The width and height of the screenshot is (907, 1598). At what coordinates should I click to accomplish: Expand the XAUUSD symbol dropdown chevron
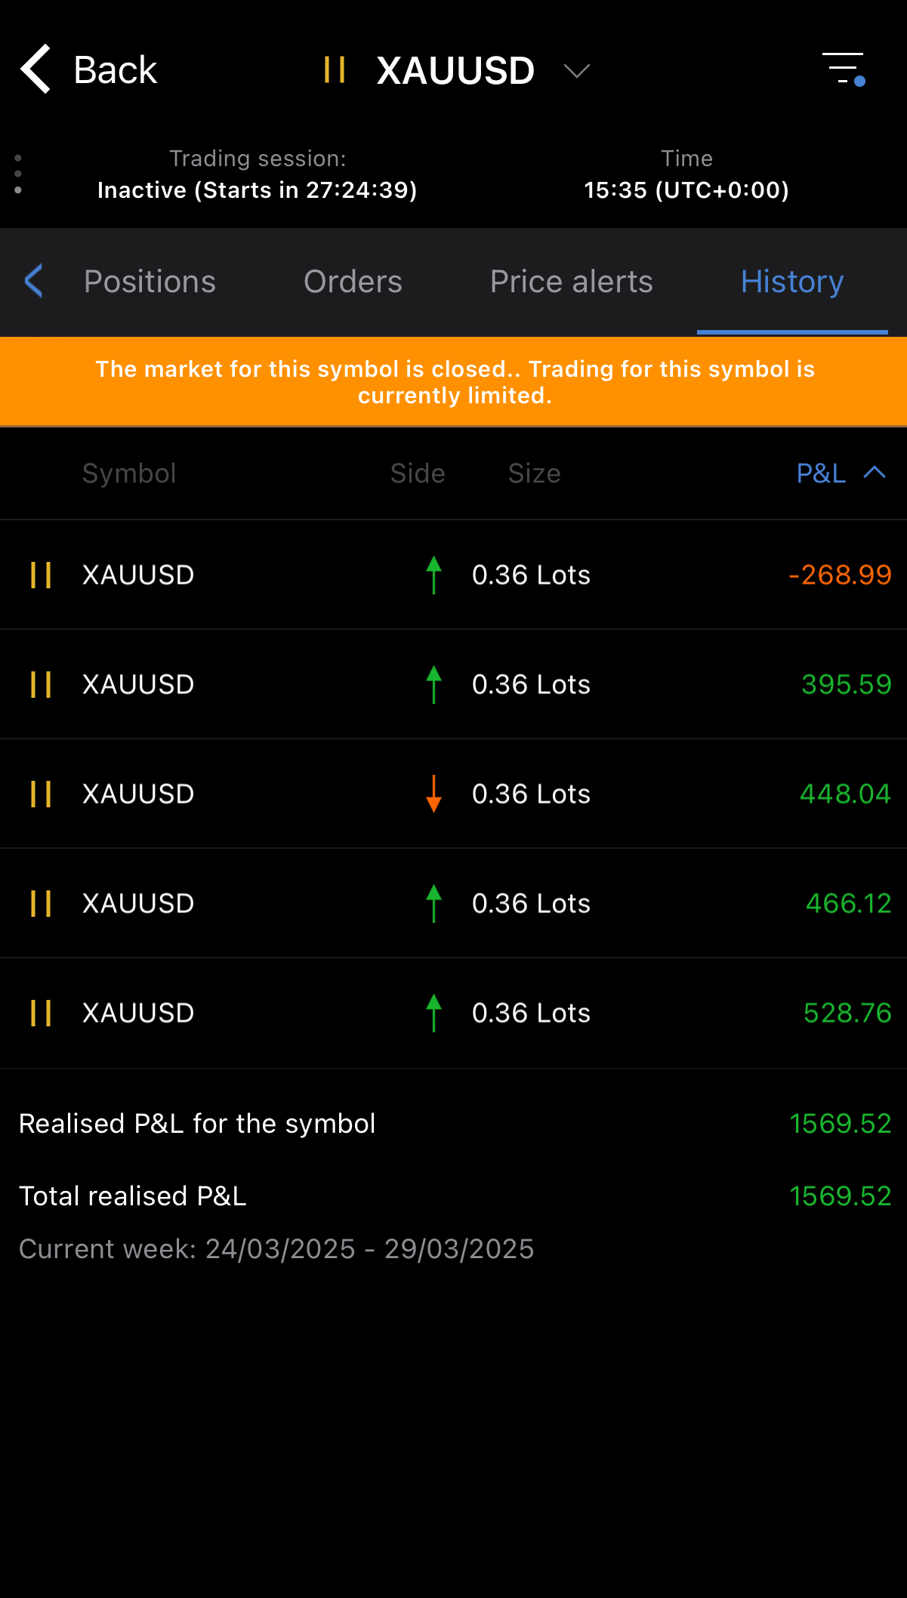(577, 71)
